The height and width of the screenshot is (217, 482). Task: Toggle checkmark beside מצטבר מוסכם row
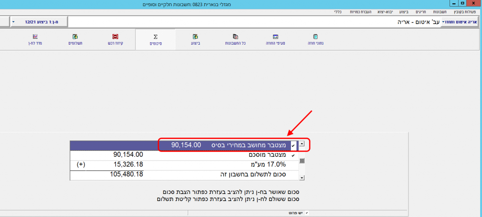pos(293,155)
